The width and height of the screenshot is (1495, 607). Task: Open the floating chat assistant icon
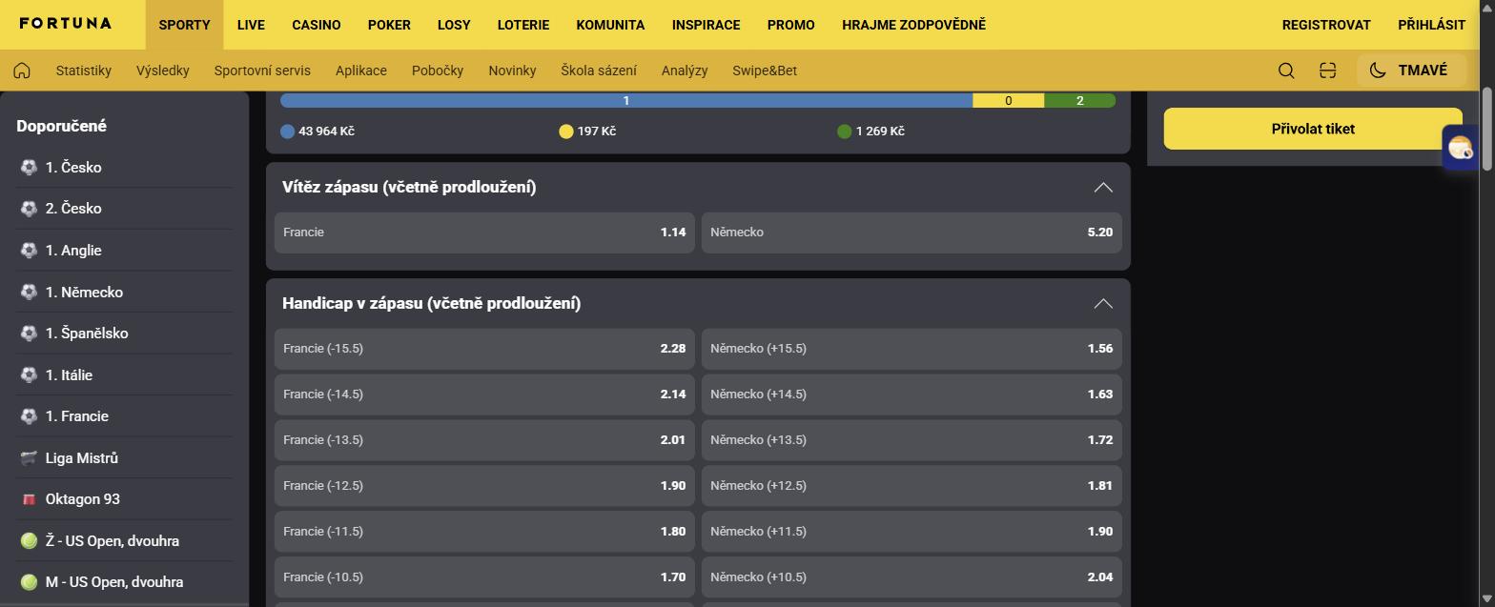click(1460, 148)
